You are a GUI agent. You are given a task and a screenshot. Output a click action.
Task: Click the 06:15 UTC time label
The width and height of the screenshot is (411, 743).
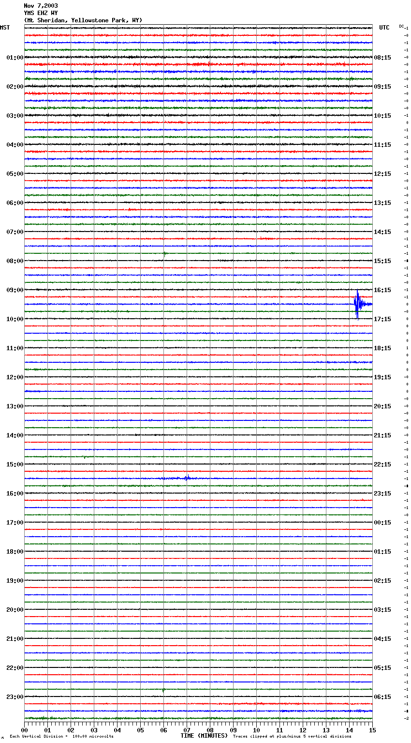click(382, 697)
